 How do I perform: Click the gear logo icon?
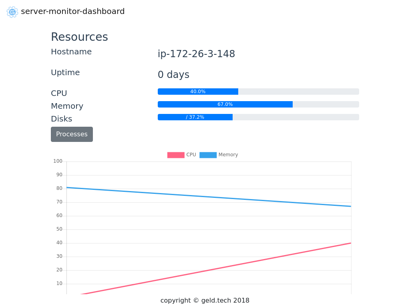click(x=12, y=12)
